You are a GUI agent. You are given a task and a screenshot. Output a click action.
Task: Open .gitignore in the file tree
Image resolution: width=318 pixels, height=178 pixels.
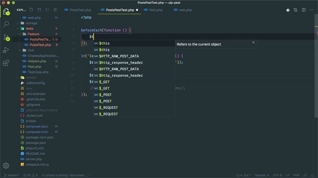33,105
